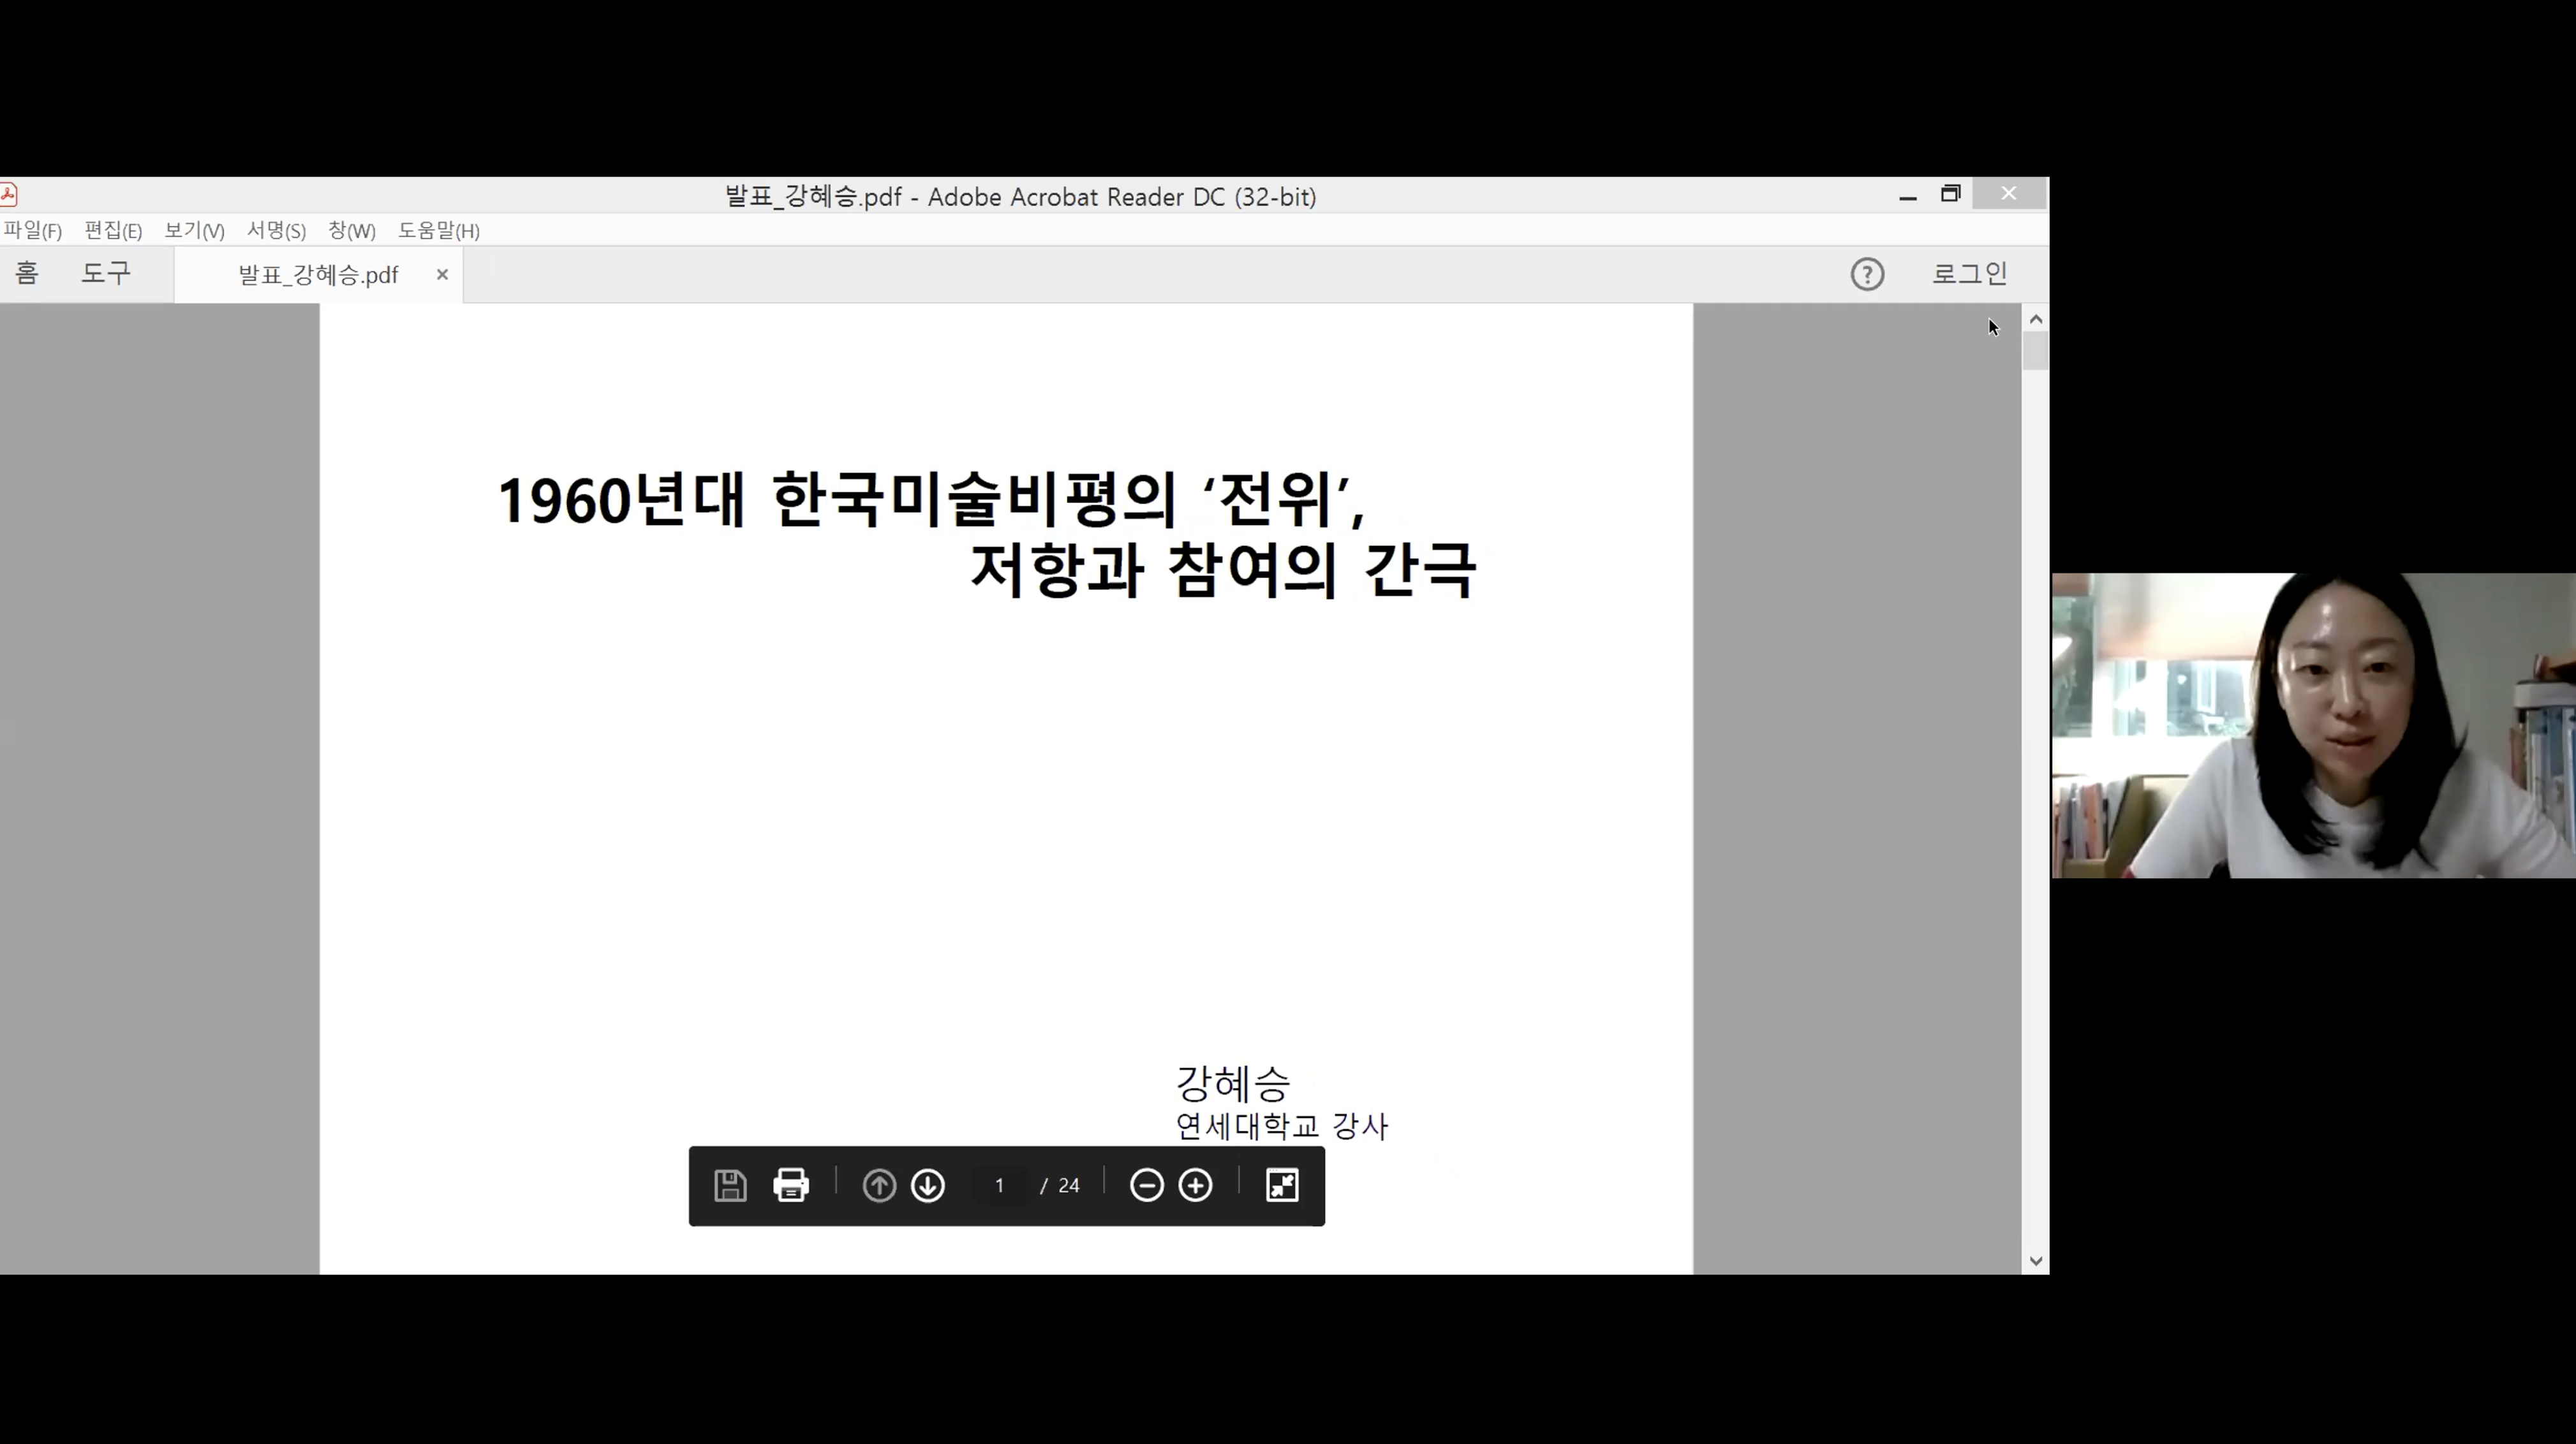Open the 서명(S) menu
Viewport: 2576px width, 1444px height.
tap(276, 231)
